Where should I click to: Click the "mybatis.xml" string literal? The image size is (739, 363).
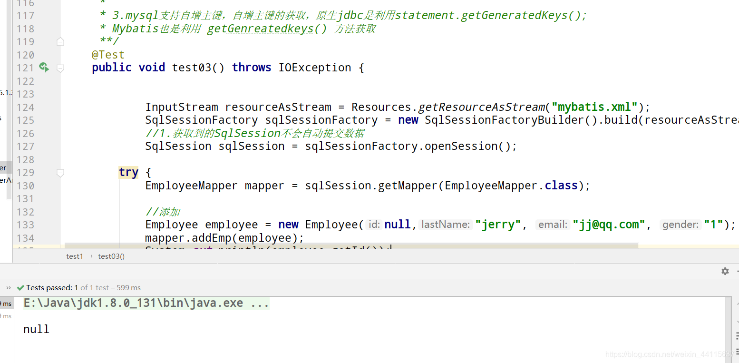594,107
